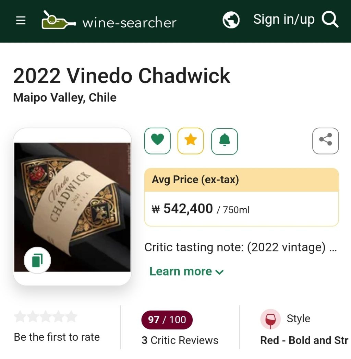Click the wine-searcher text logo
The height and width of the screenshot is (359, 351).
[x=130, y=23]
